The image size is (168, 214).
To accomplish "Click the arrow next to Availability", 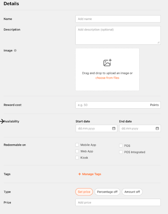I will (2, 121).
